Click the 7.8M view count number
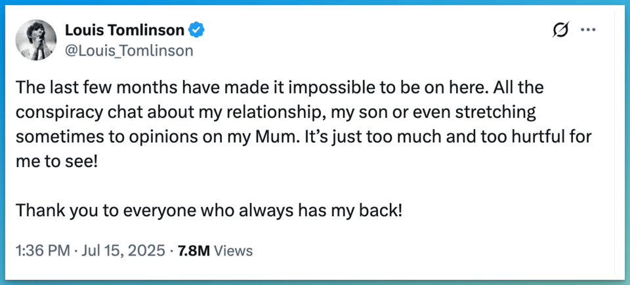The height and width of the screenshot is (285, 630). pos(194,250)
